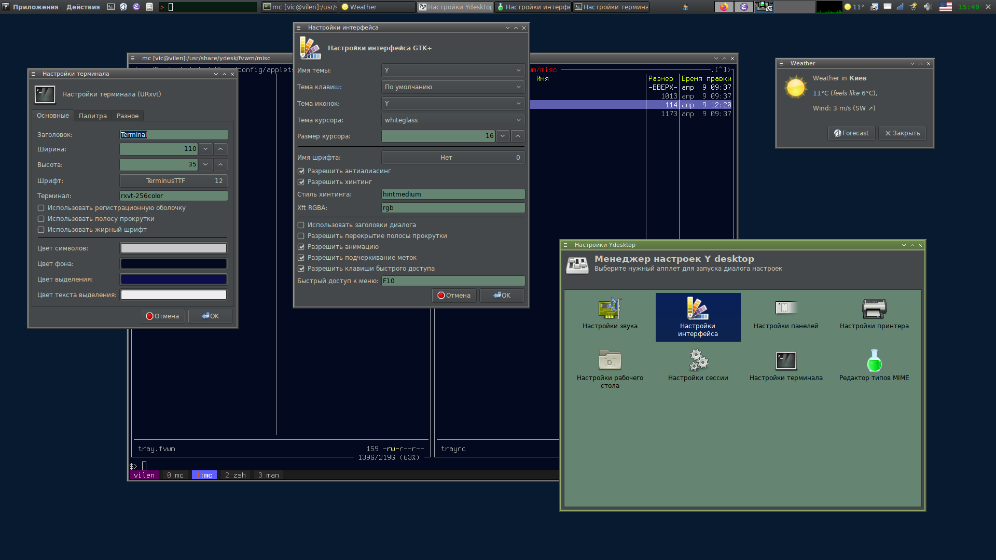The height and width of the screenshot is (560, 996).
Task: Click the Заголовок field containing Terminal
Action: click(x=173, y=135)
